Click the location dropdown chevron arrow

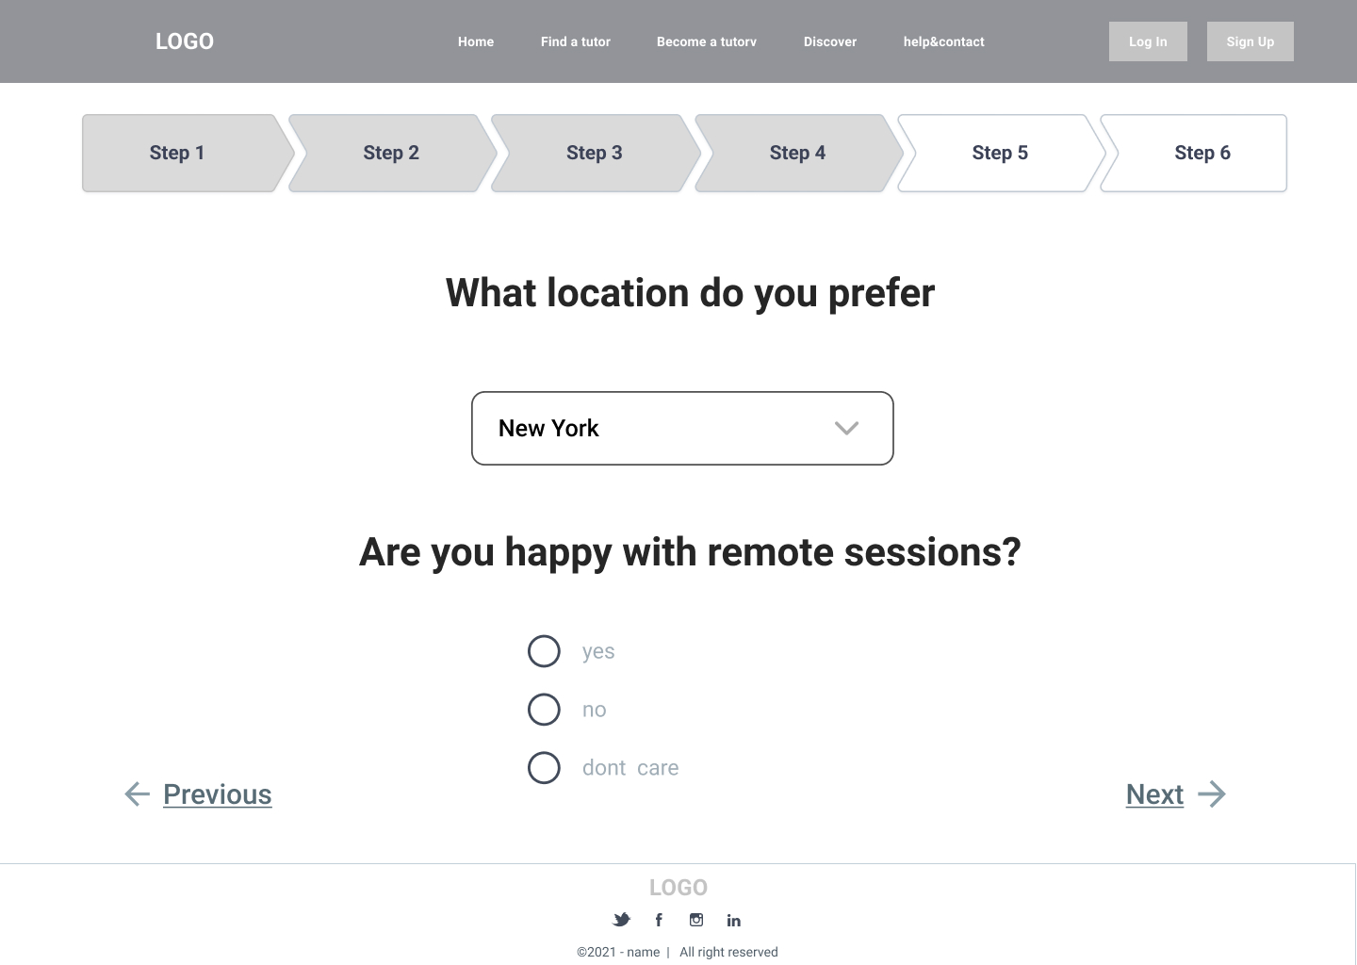coord(846,429)
